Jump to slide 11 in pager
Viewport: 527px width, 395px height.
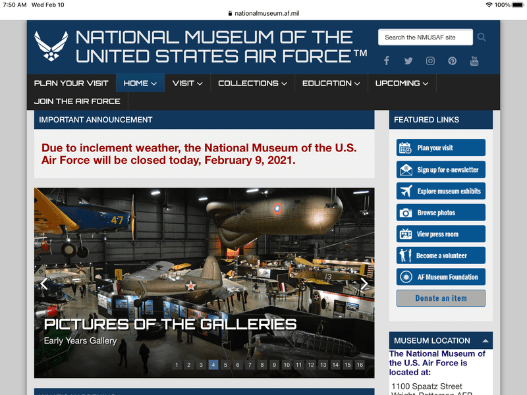click(x=299, y=365)
